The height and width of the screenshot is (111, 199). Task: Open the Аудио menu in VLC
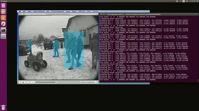click(68, 11)
